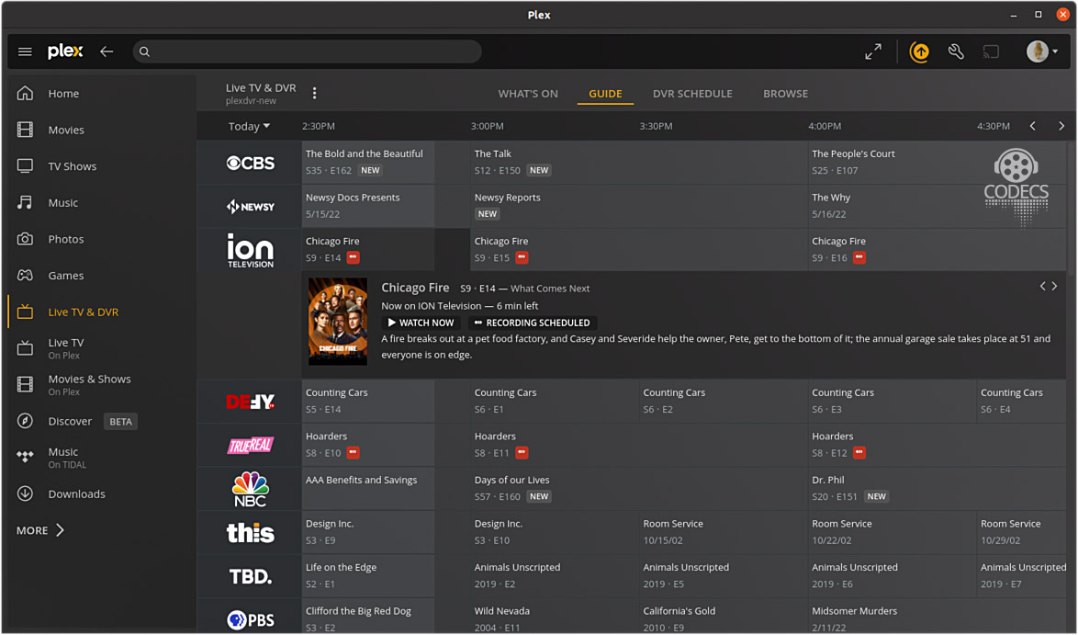Click the Plex search field
This screenshot has width=1078, height=635.
[308, 52]
